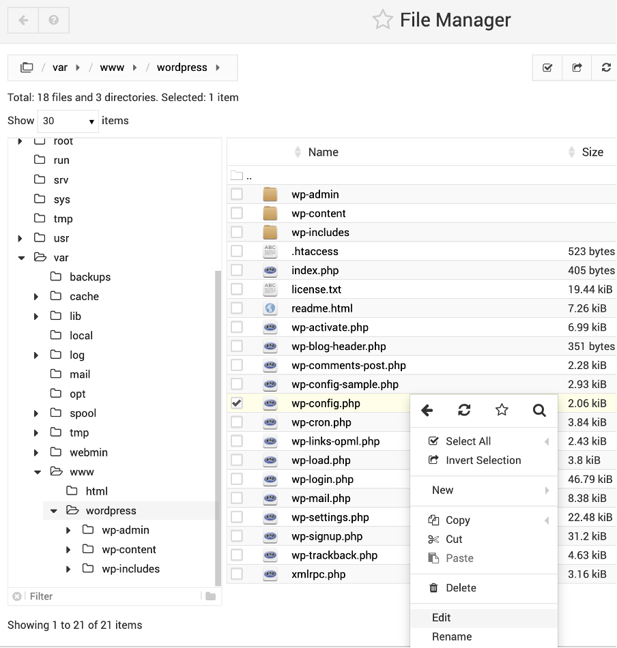The image size is (617, 648).
Task: Expand the cache folder in the tree
Action: point(36,297)
